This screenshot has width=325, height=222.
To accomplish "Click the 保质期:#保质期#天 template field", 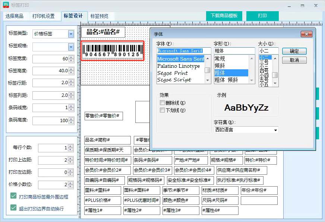I will [108, 150].
